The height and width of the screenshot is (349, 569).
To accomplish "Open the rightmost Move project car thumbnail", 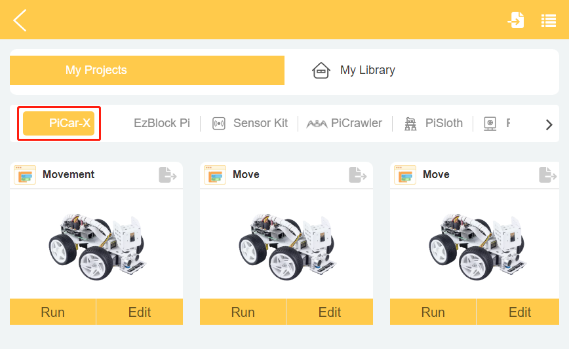I will pyautogui.click(x=477, y=247).
